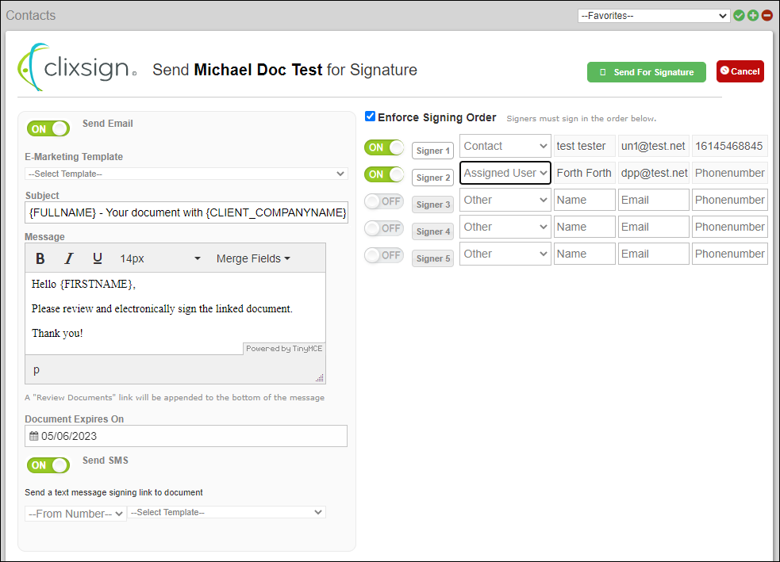Click the green plus icon beside Favorites
Screen dimensions: 780x562
(753, 15)
